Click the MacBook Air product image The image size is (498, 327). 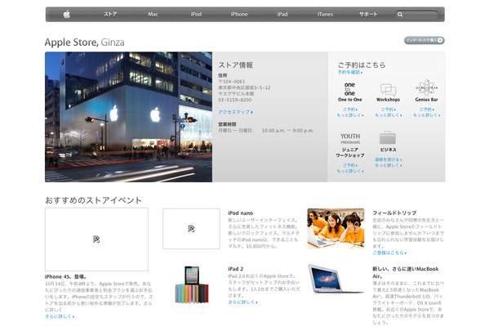335,279
